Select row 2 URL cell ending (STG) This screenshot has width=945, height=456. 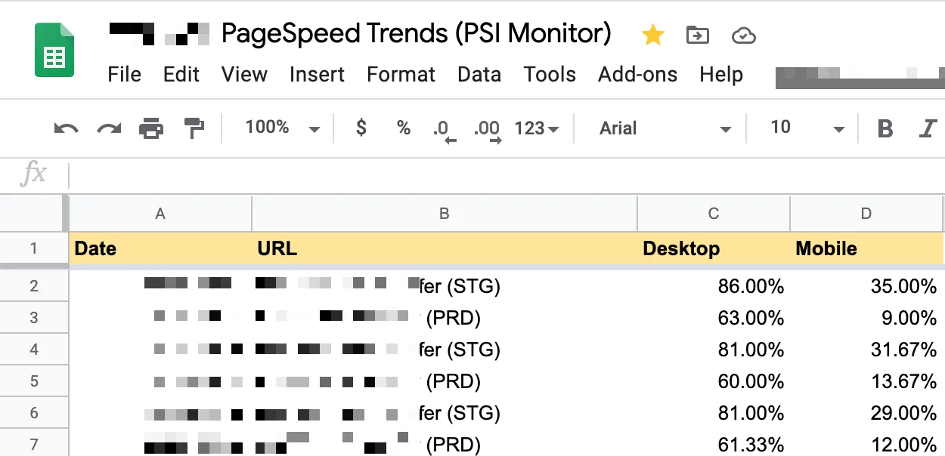pos(445,286)
